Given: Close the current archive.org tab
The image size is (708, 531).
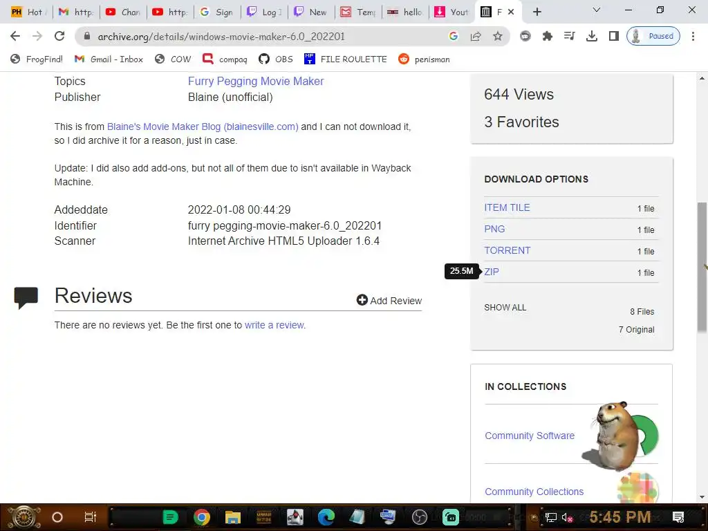Looking at the screenshot, I should (x=511, y=12).
